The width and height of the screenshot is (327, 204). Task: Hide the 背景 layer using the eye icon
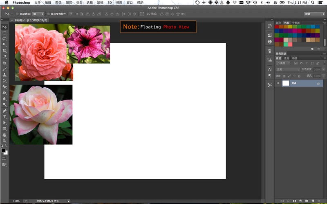tap(278, 83)
